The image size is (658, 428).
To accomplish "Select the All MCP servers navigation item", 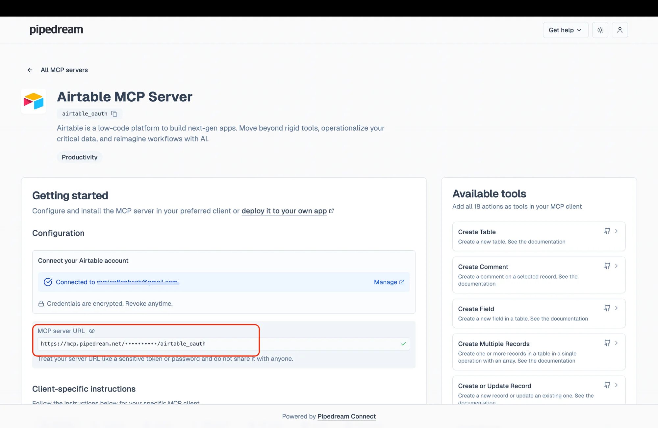I will pyautogui.click(x=64, y=70).
